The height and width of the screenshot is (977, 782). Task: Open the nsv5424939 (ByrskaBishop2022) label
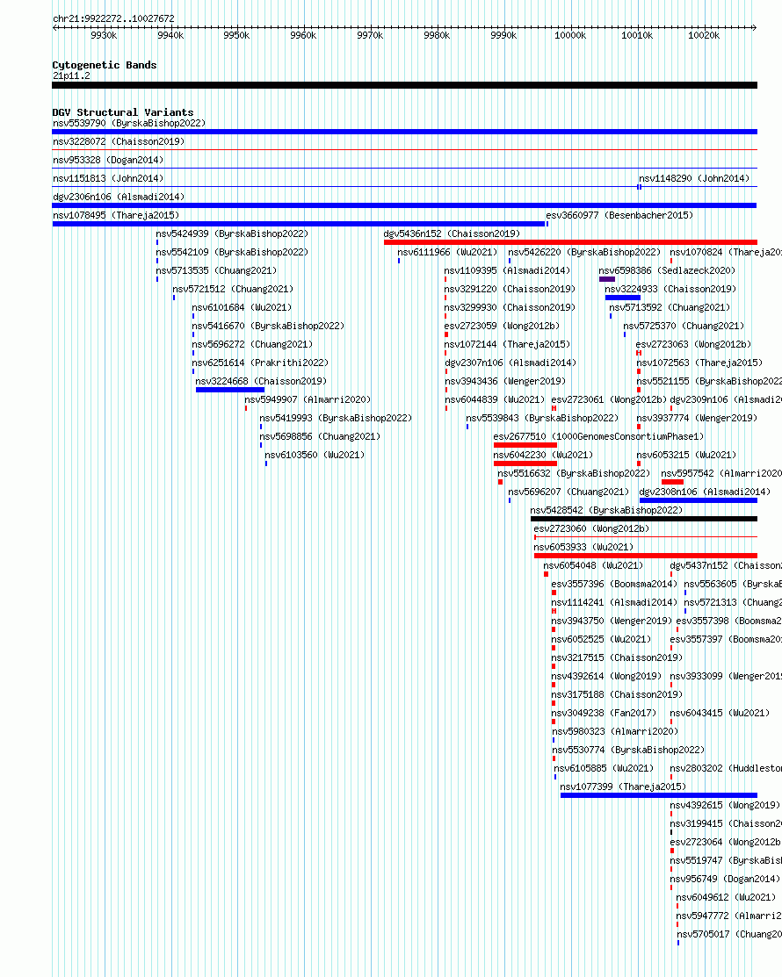232,234
